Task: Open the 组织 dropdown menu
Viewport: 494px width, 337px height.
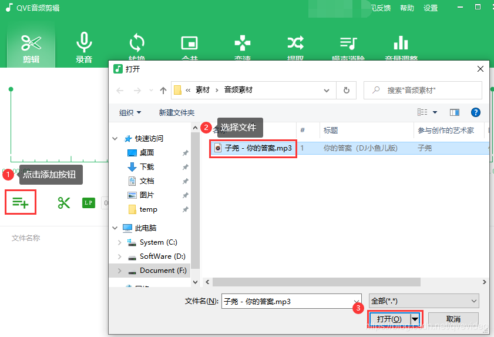Action: [130, 113]
